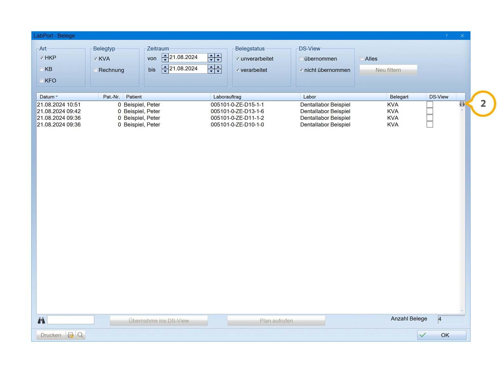Click the binoculars search icon
502x373 pixels.
click(x=41, y=321)
